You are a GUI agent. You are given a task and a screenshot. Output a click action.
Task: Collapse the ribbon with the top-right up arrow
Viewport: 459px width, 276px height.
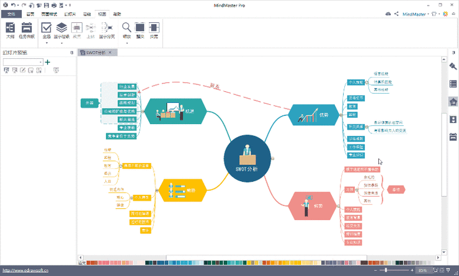(454, 14)
